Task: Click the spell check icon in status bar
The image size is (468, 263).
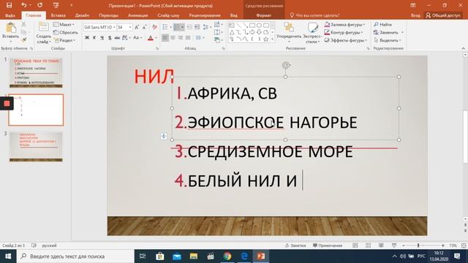Action: 34,245
